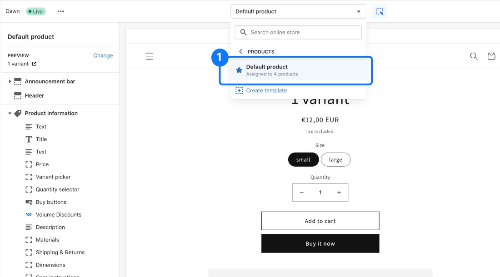
Task: Select the Volume Discounts app block
Action: 58,215
